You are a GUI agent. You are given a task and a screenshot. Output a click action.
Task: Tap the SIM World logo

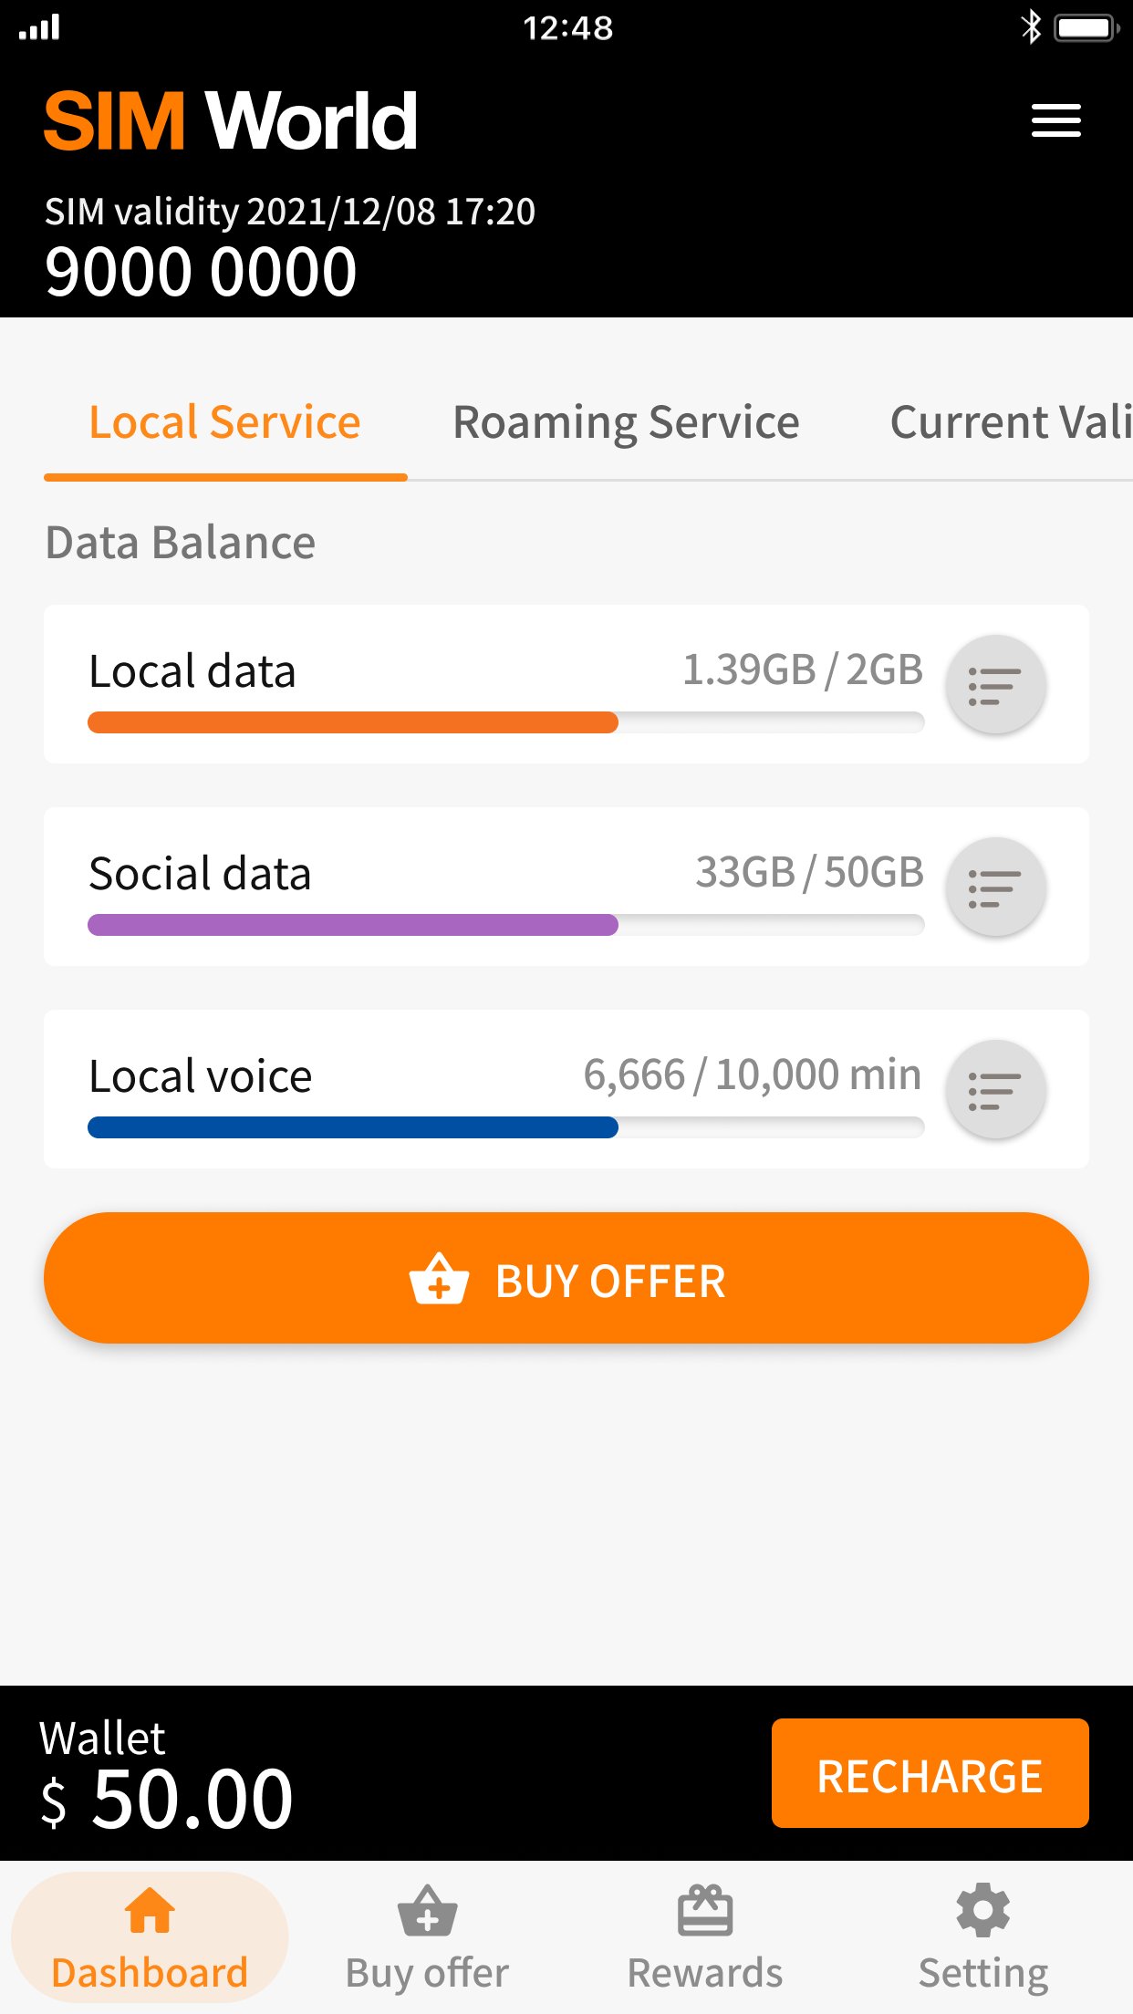[x=231, y=120]
